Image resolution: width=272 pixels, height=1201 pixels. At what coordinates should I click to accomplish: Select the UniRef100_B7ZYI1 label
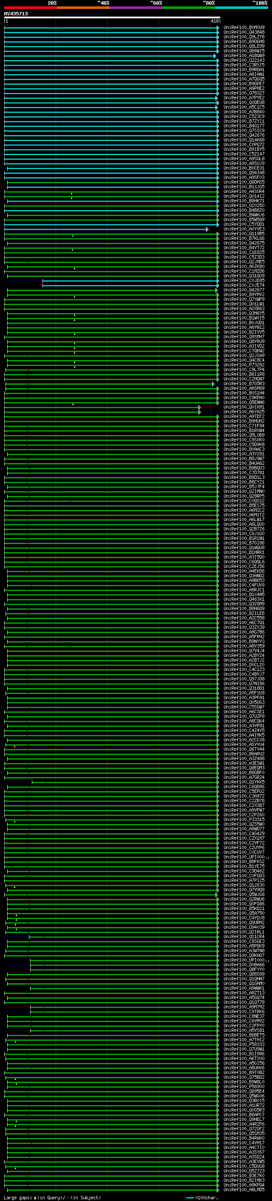[x=244, y=121]
